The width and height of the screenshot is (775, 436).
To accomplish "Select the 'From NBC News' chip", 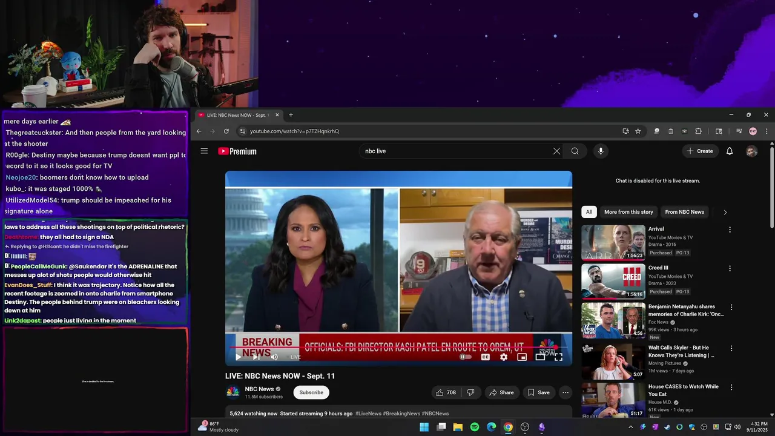I will point(684,212).
